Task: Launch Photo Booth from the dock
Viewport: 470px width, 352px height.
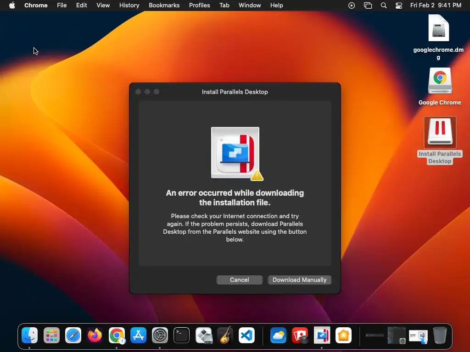Action: point(300,335)
